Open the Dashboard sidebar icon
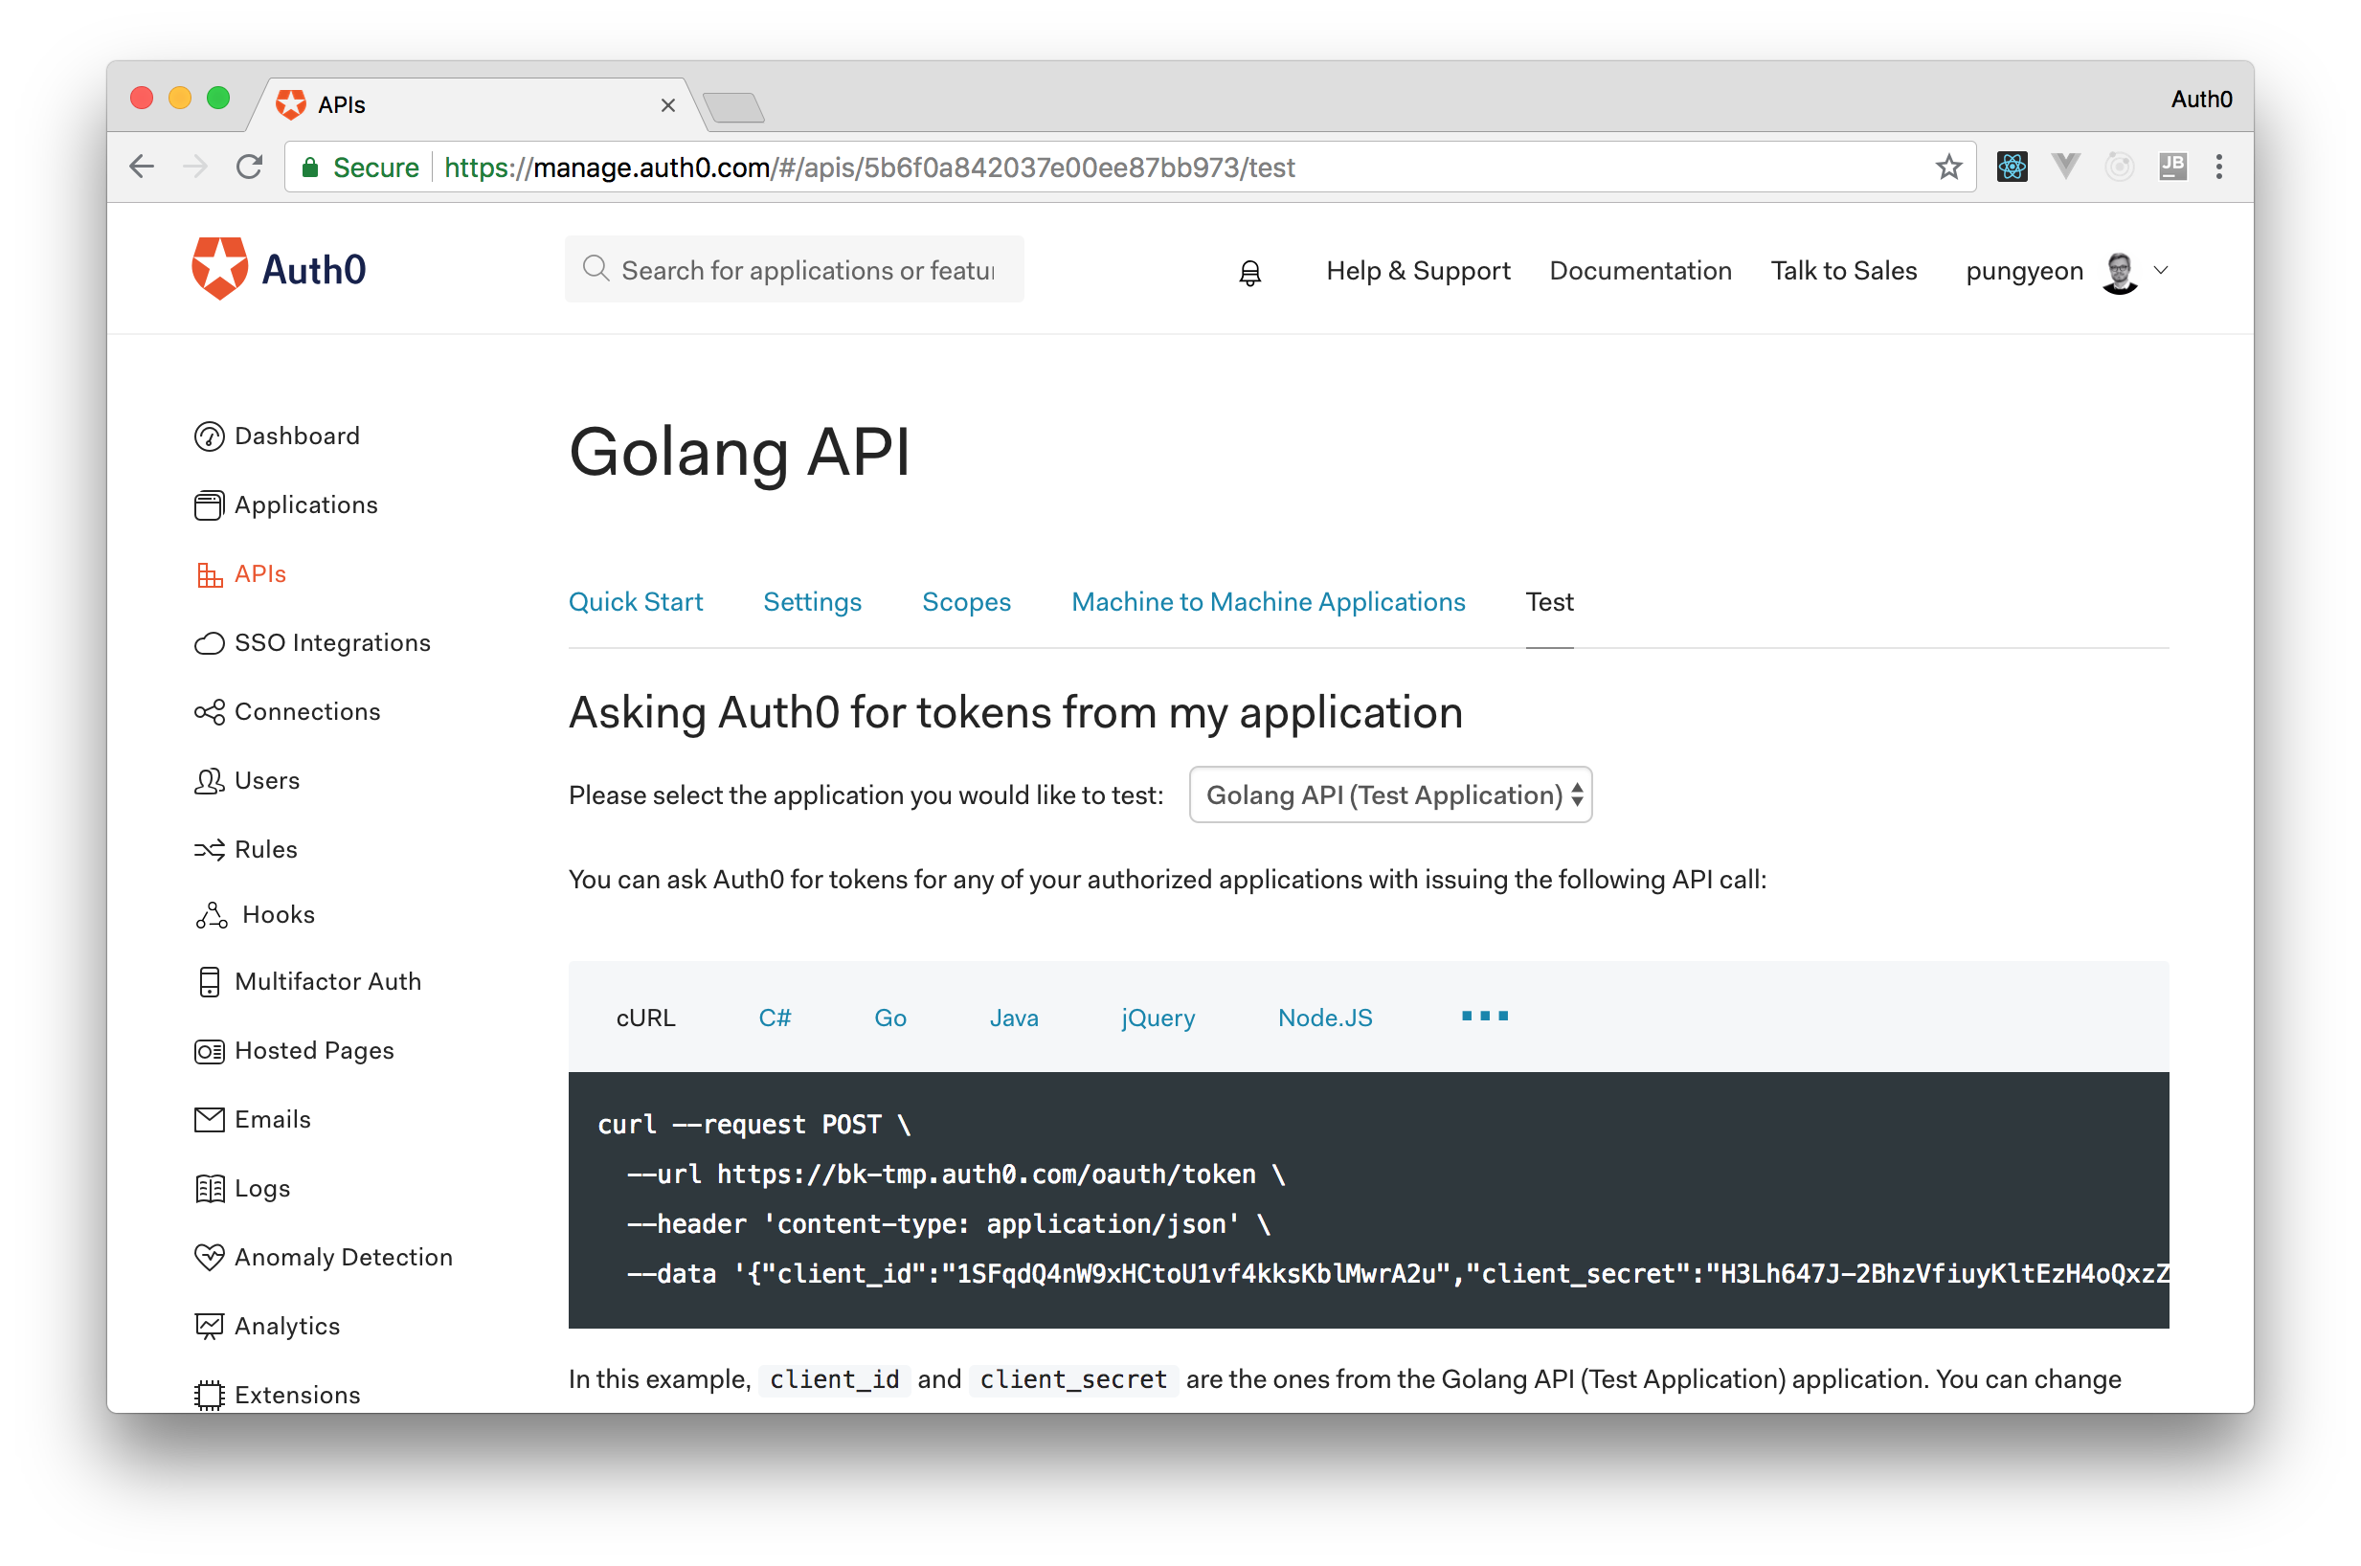Viewport: 2361px width, 1566px height. tap(209, 436)
